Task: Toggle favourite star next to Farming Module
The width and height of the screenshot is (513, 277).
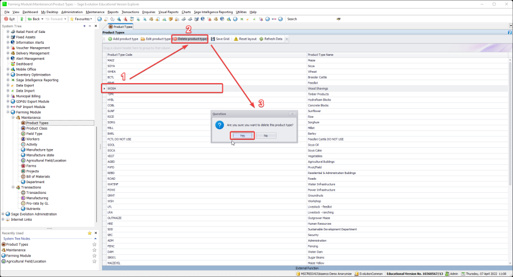Action: (95, 255)
